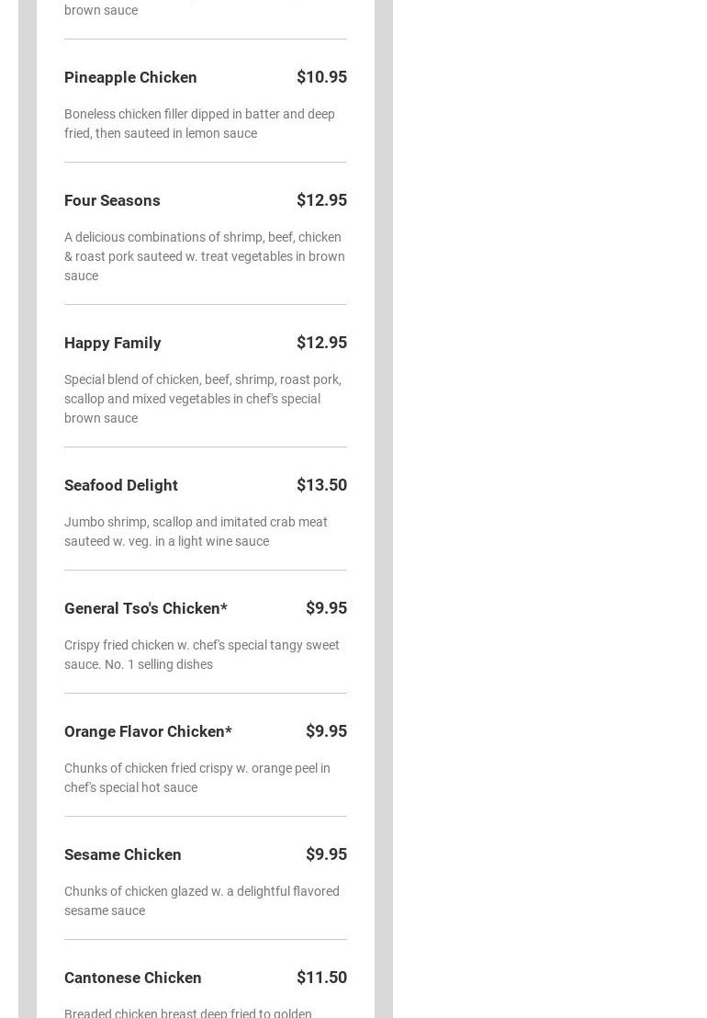Open the Orange Flavor Chicken item
Viewport: 707px width, 1018px height.
coord(148,731)
